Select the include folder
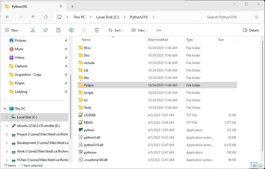265x169 pixels. (x=157, y=63)
